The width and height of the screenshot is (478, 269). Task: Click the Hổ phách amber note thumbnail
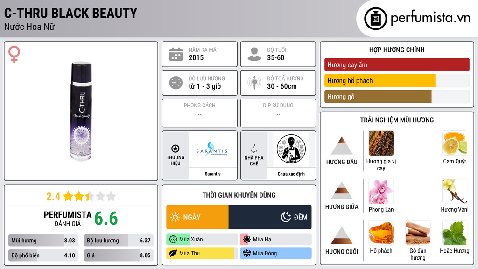coord(381,233)
